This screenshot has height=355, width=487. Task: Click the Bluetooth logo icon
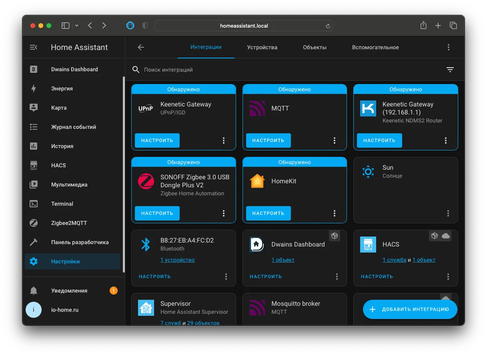[146, 245]
